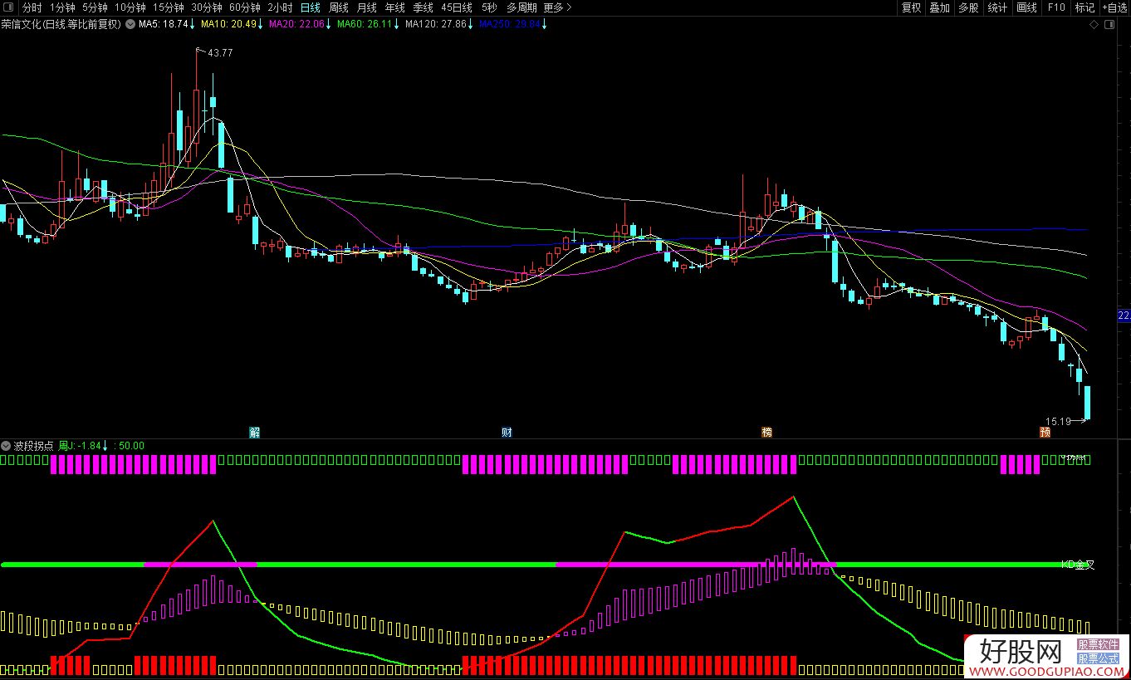Click the right panel toggle icon

[1109, 25]
